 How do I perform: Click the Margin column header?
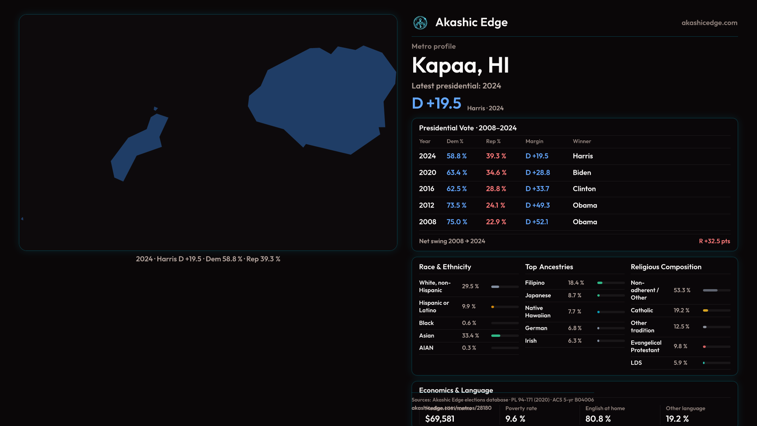pos(534,141)
